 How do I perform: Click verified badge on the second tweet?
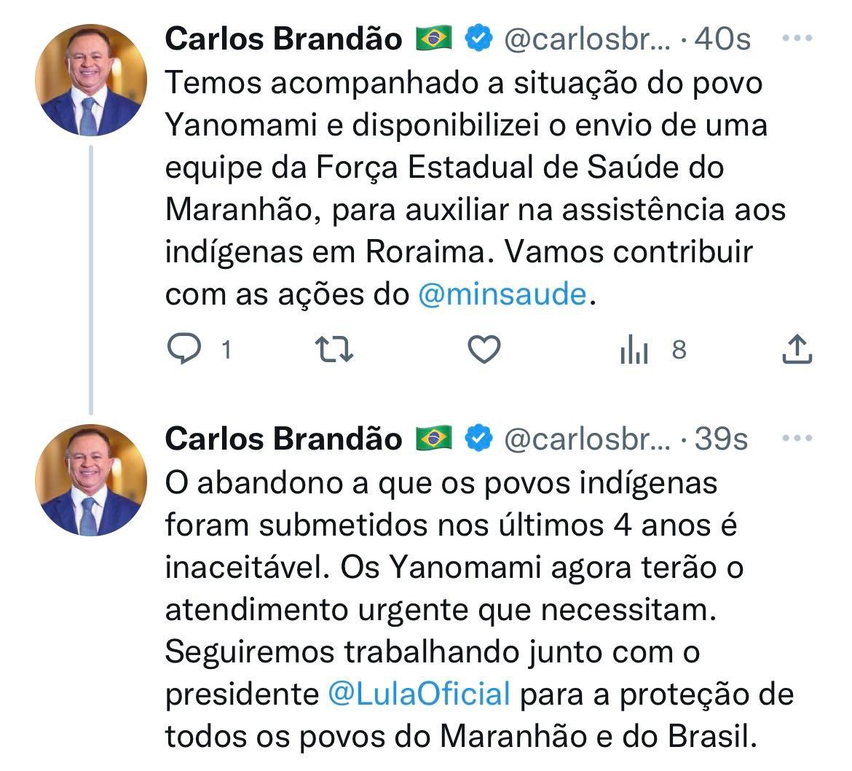point(478,439)
